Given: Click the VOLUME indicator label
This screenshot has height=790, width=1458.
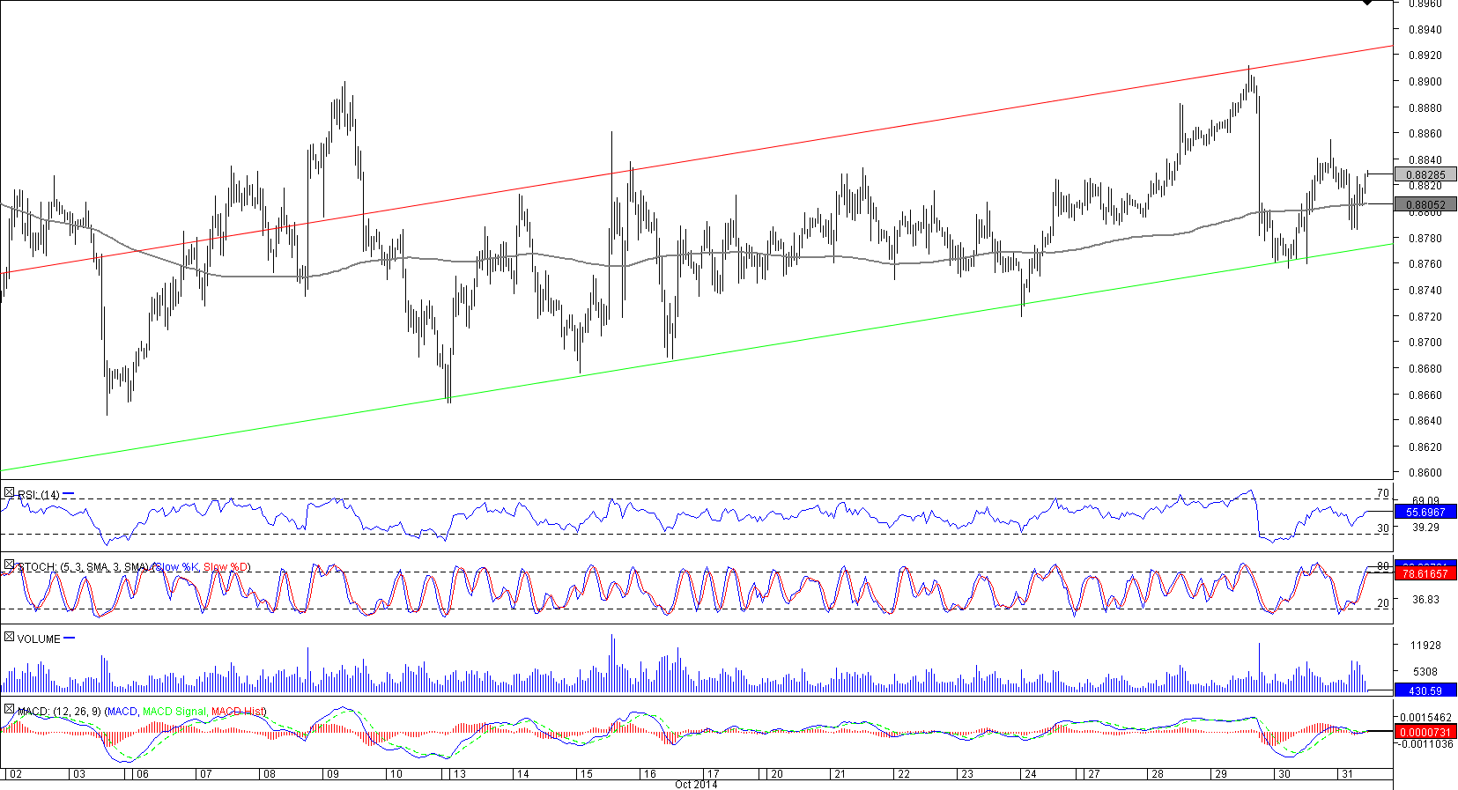Looking at the screenshot, I should coord(39,639).
